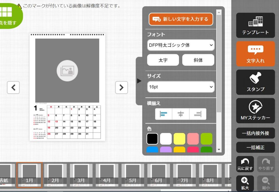Select the yellow color swatch
Viewport: 279px width, 192px height.
(x=179, y=139)
